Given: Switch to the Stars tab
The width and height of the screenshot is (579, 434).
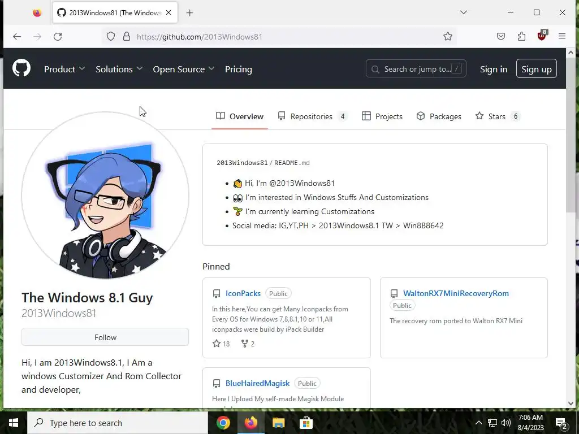Looking at the screenshot, I should tap(498, 116).
